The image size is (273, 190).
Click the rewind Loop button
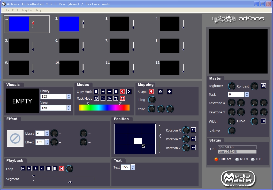(x=29, y=168)
